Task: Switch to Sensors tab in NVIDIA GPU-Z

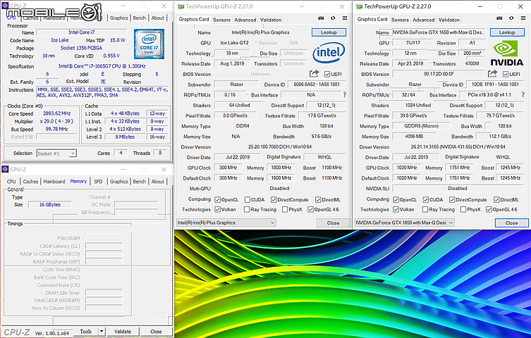Action: (400, 20)
